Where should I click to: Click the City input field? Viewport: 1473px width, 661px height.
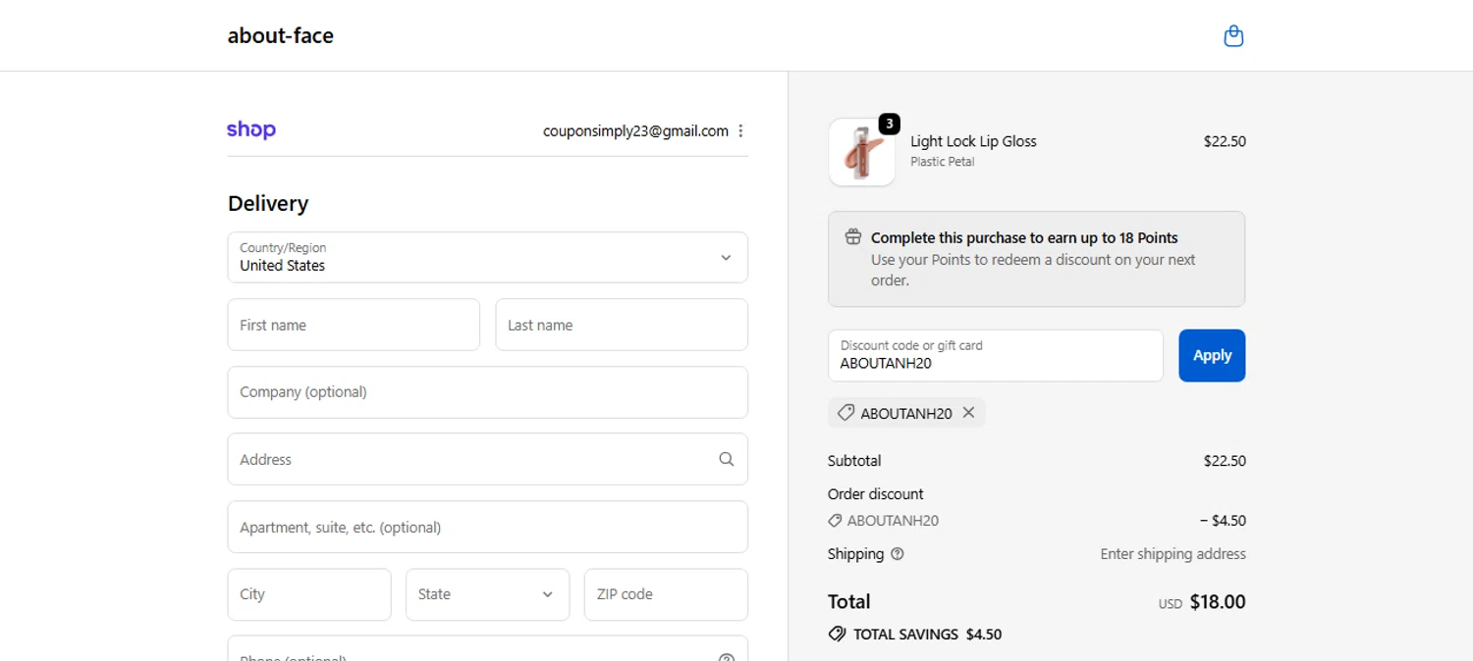pyautogui.click(x=309, y=594)
